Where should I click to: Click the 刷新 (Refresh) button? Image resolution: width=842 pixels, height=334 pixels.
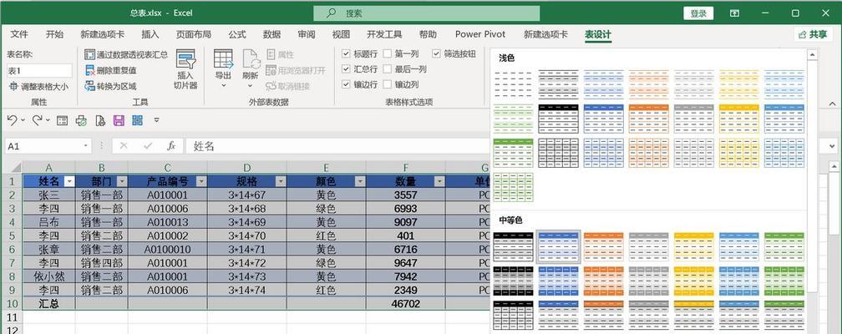[x=251, y=70]
